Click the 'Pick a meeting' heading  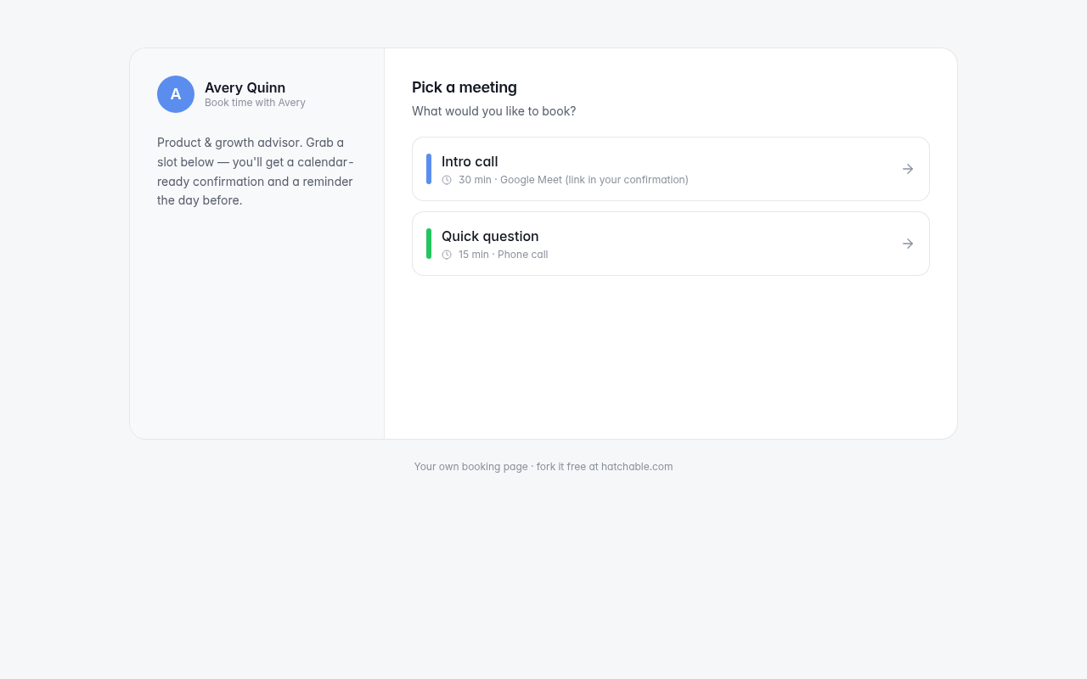pyautogui.click(x=465, y=87)
